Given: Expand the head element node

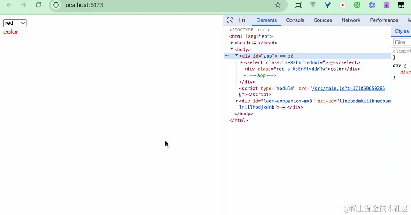Looking at the screenshot, I should [x=232, y=43].
